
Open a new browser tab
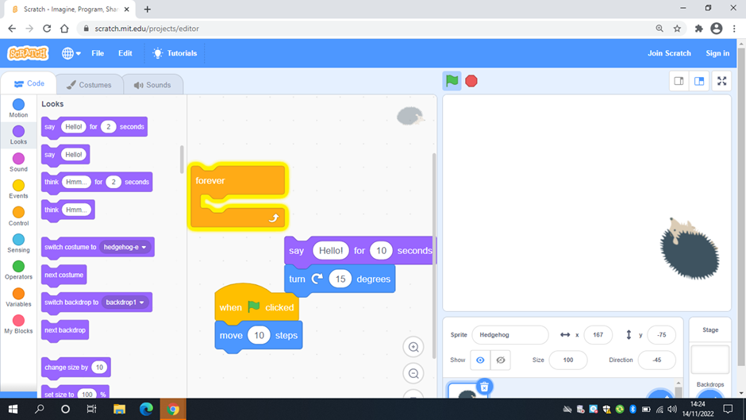pos(147,9)
